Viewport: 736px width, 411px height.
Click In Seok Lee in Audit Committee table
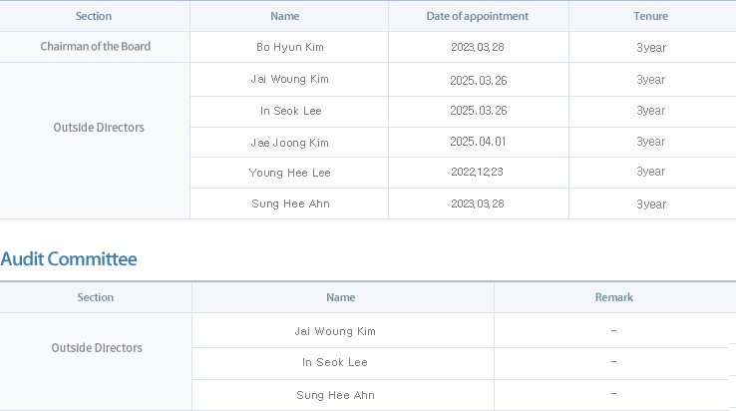[x=335, y=362]
